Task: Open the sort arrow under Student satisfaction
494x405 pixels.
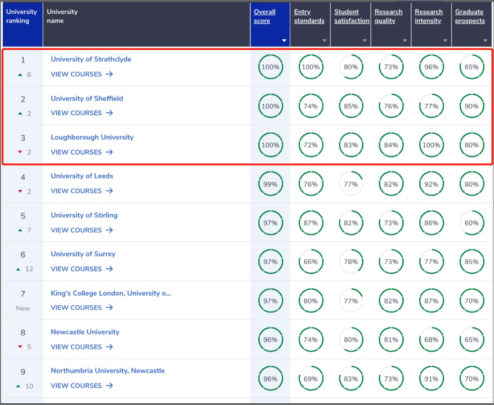Action: click(365, 41)
